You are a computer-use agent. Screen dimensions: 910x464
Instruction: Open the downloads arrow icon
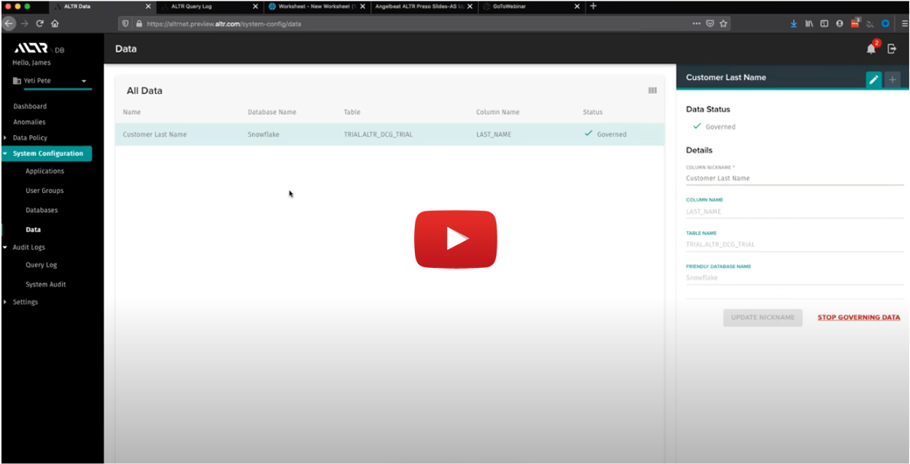pyautogui.click(x=794, y=24)
